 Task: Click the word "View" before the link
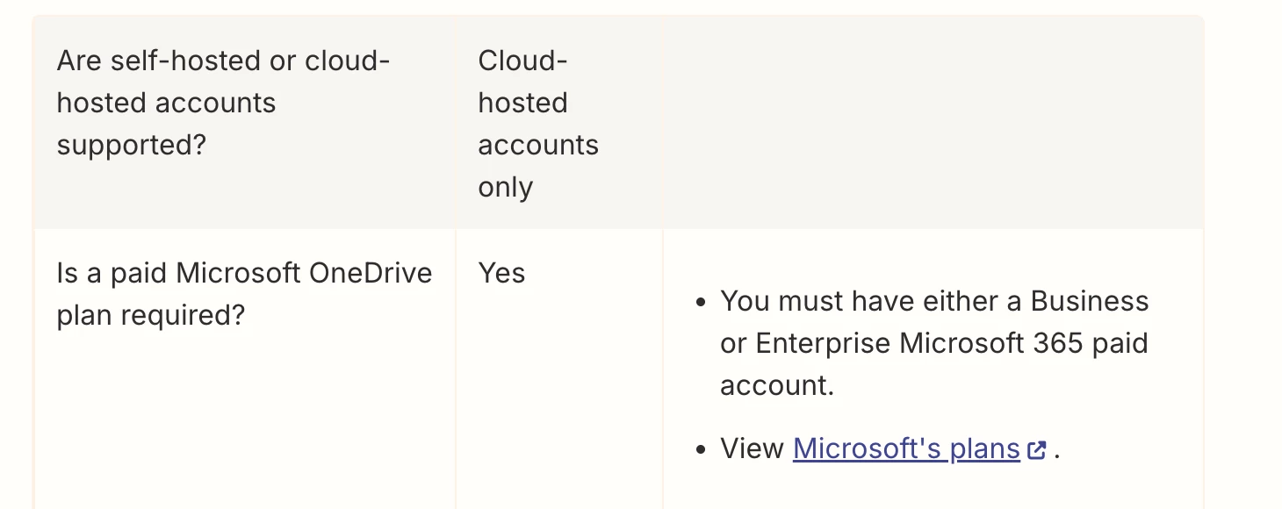tap(752, 448)
